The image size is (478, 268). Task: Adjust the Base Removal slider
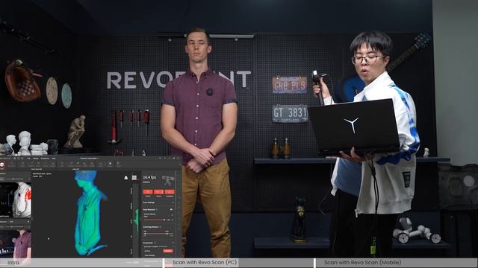point(155,220)
